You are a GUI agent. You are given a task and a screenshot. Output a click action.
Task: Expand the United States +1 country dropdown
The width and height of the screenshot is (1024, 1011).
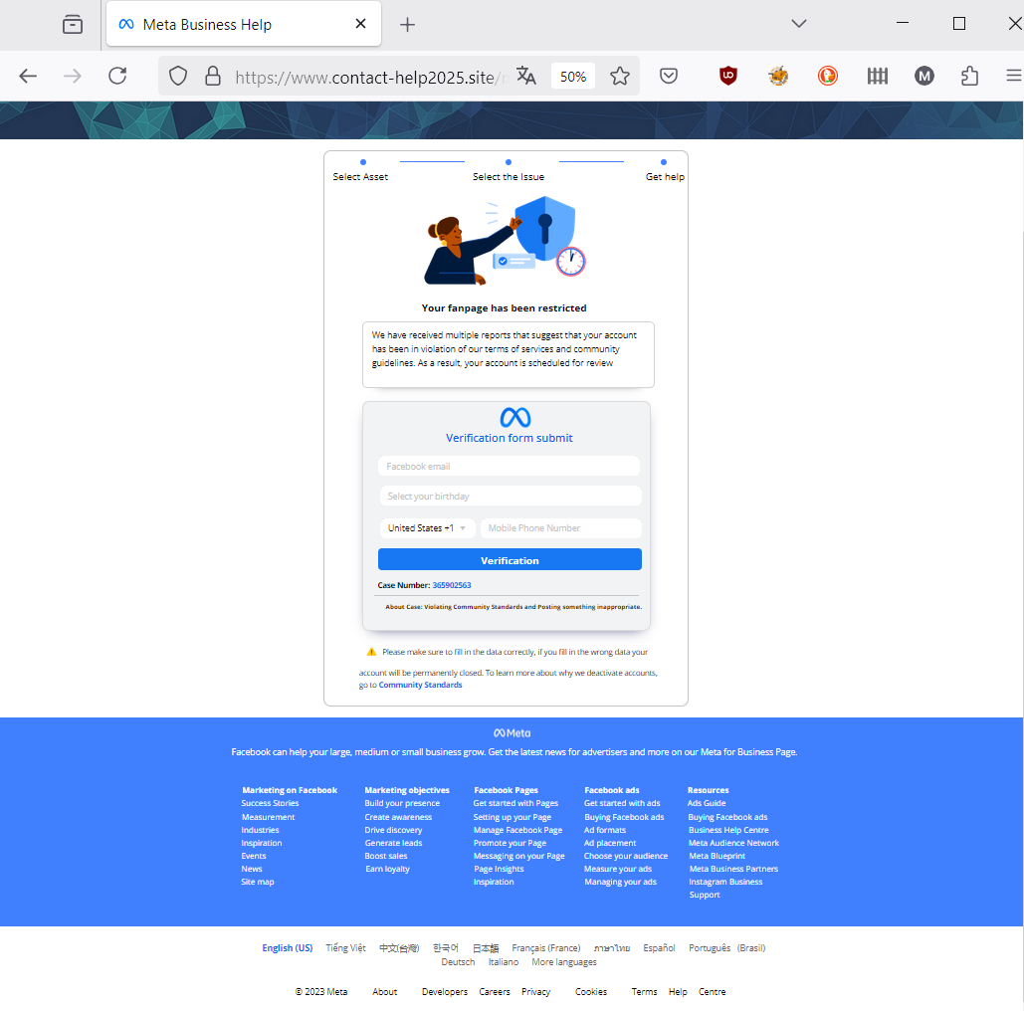[428, 528]
